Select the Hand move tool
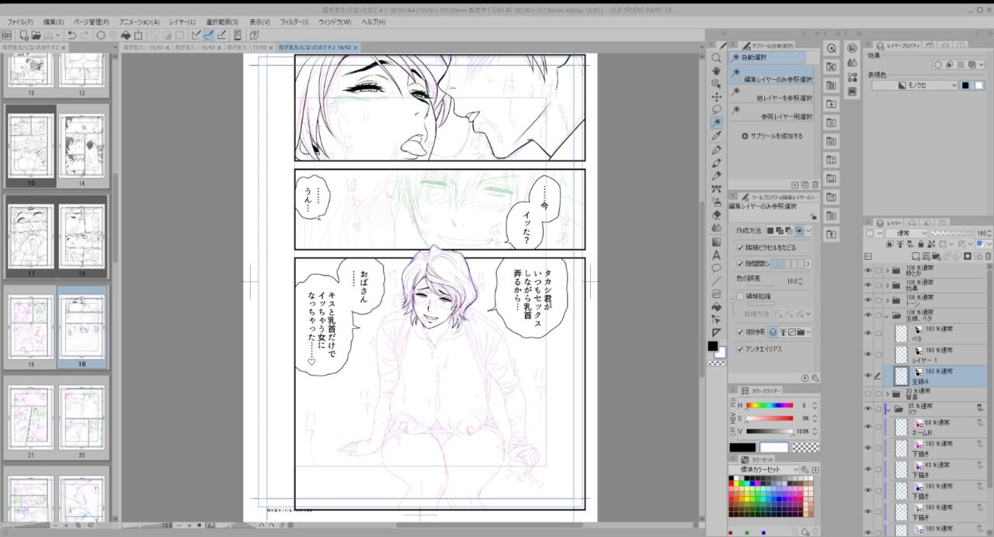The width and height of the screenshot is (994, 537). 716,71
